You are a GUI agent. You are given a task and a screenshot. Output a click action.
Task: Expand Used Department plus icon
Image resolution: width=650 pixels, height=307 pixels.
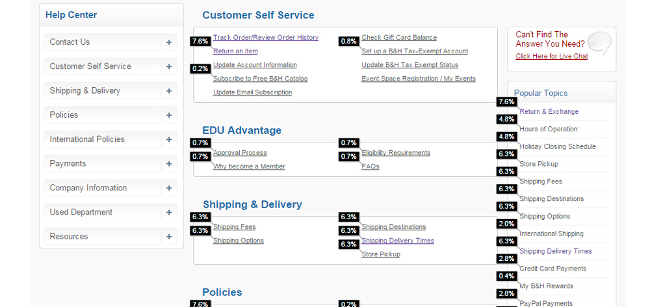coord(169,212)
